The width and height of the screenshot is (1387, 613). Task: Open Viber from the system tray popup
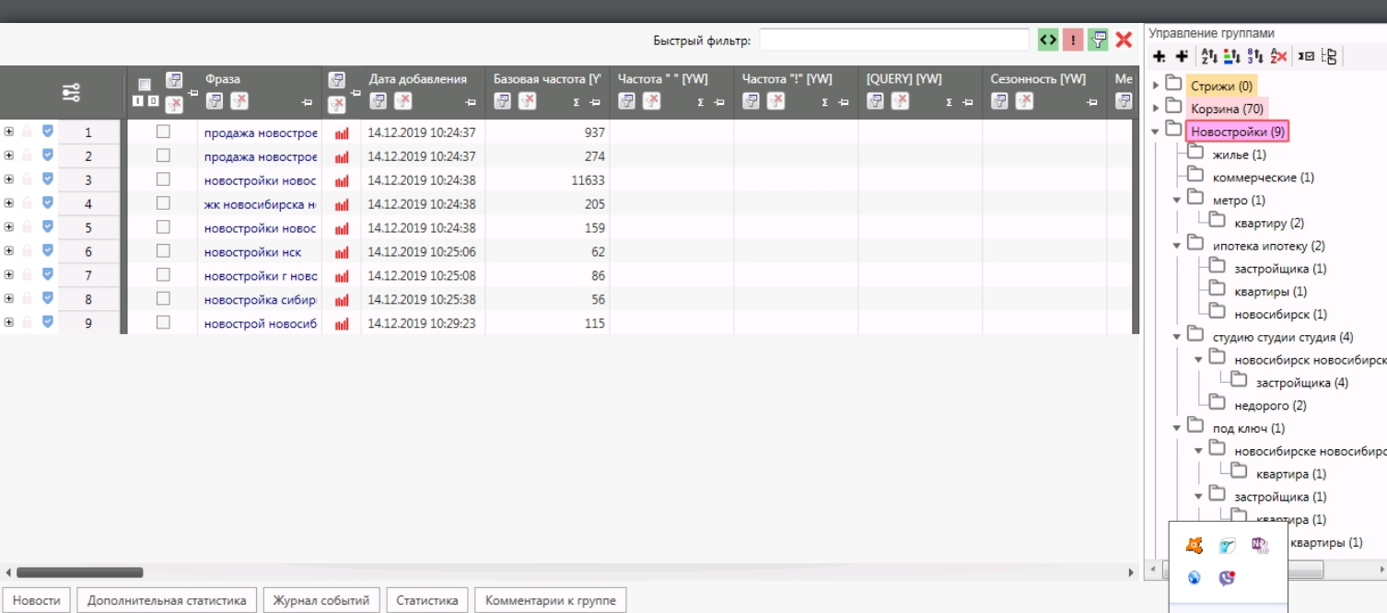1227,578
